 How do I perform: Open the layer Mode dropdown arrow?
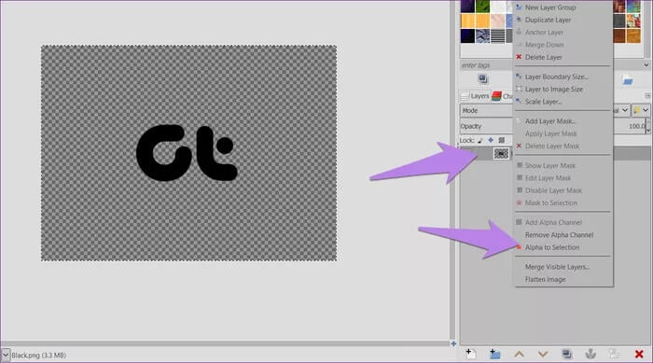pos(625,110)
